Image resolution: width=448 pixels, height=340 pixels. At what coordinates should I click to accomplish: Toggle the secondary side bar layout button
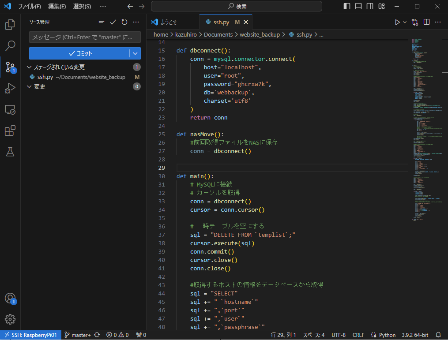point(370,7)
